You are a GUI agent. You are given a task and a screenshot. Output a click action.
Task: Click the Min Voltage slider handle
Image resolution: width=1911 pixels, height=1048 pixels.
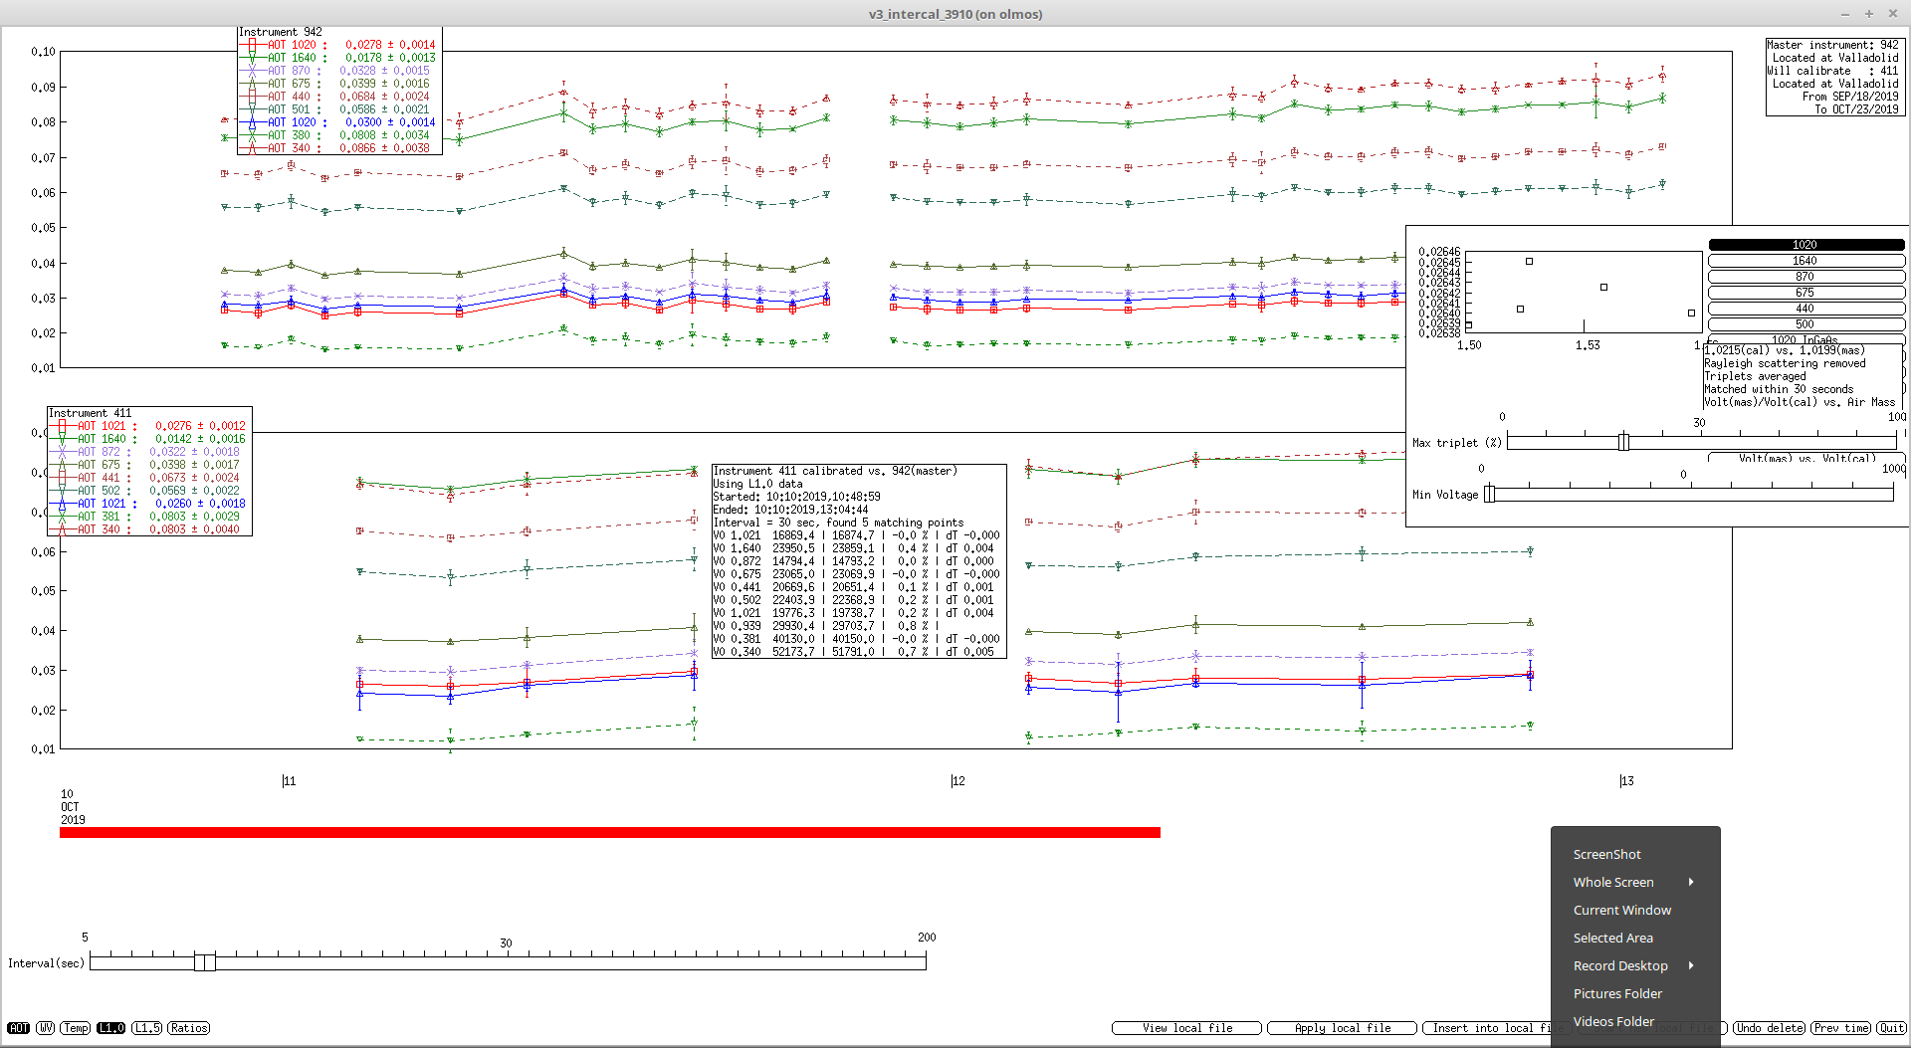[1489, 494]
